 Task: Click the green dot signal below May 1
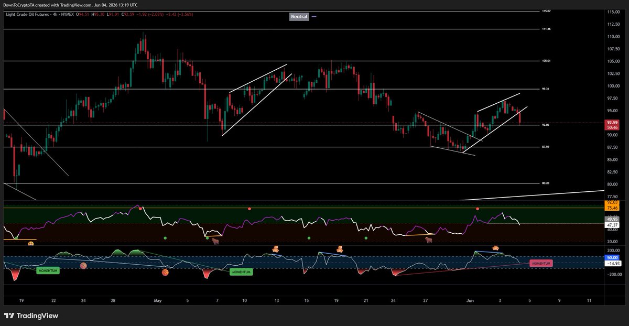coord(165,238)
